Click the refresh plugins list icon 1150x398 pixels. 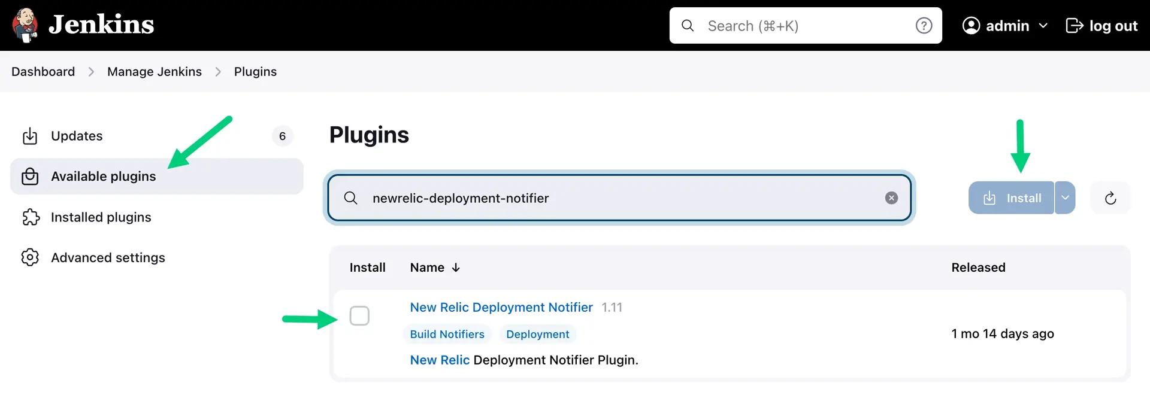coord(1110,198)
